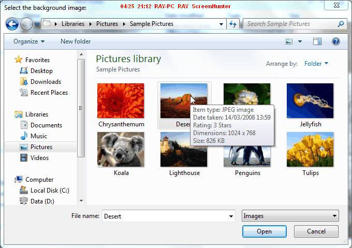Select the Desert thumbnail
The height and width of the screenshot is (248, 352).
[x=175, y=101]
